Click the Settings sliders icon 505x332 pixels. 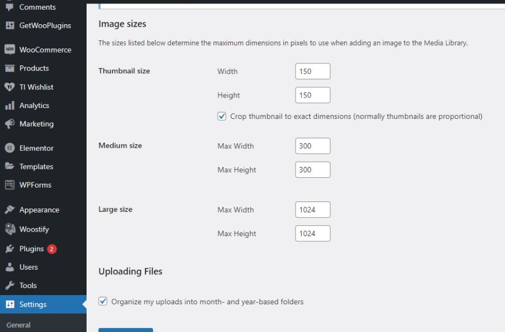point(10,304)
